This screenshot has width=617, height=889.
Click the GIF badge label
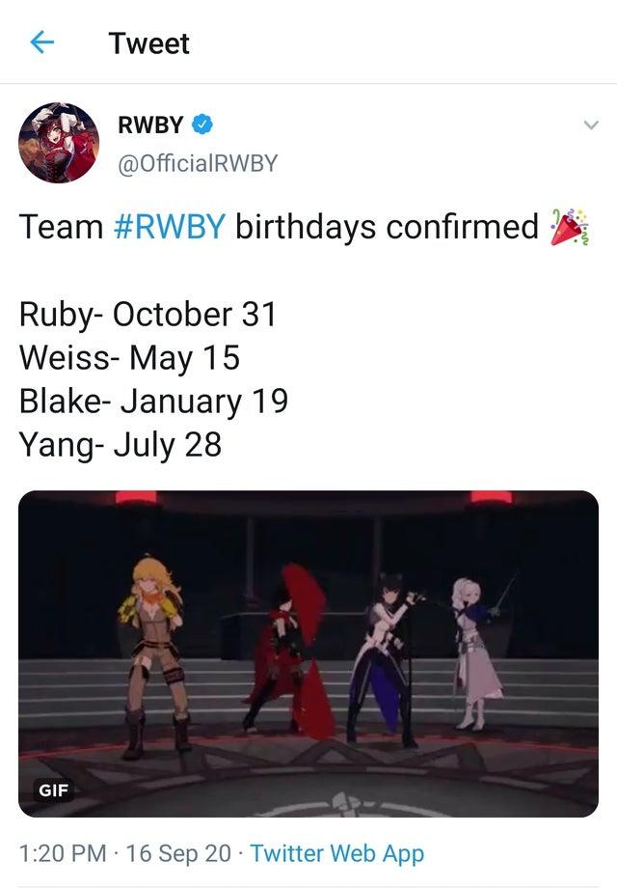point(53,790)
